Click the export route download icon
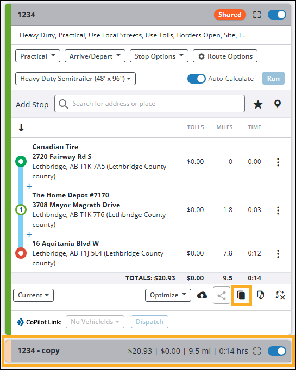The height and width of the screenshot is (370, 296). click(x=261, y=295)
